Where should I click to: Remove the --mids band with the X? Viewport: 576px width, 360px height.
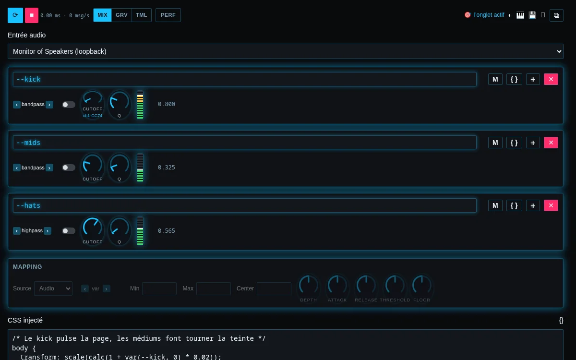[x=551, y=143]
